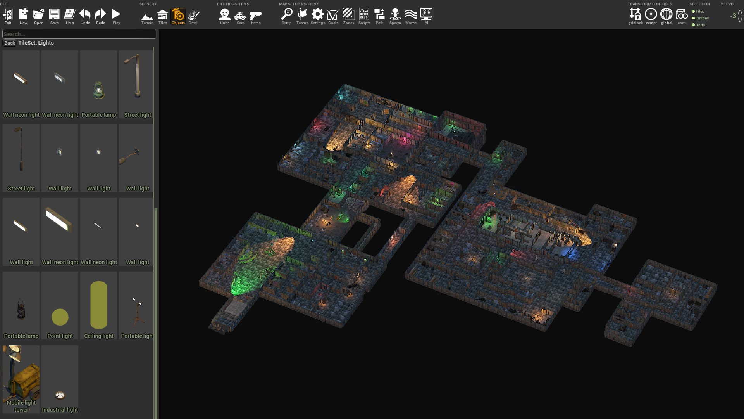Click the Terrain tool icon
Viewport: 744px width, 419px height.
[146, 14]
